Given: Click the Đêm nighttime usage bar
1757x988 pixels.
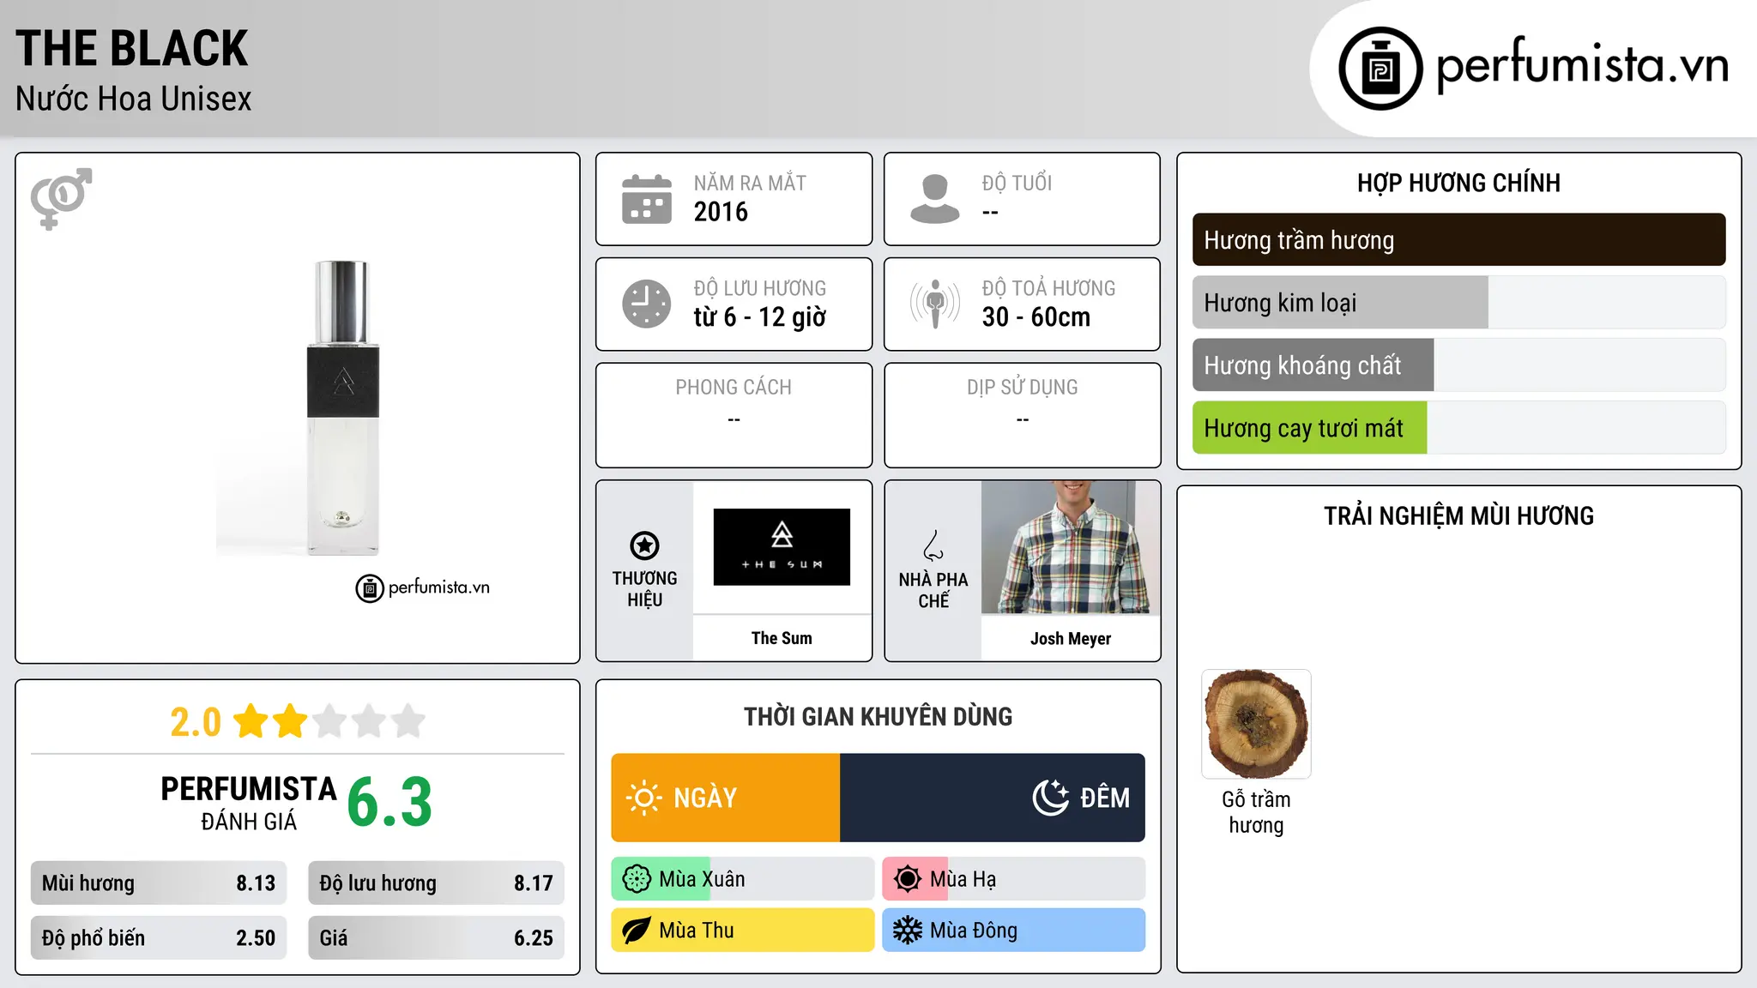Looking at the screenshot, I should pos(993,798).
